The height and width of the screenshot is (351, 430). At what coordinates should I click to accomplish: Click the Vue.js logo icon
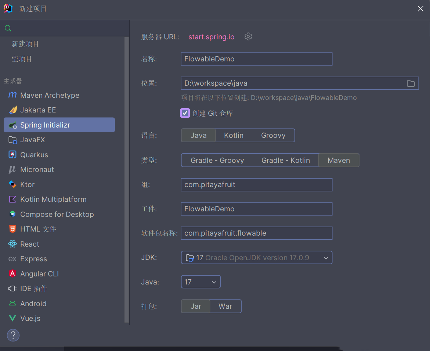tap(12, 318)
